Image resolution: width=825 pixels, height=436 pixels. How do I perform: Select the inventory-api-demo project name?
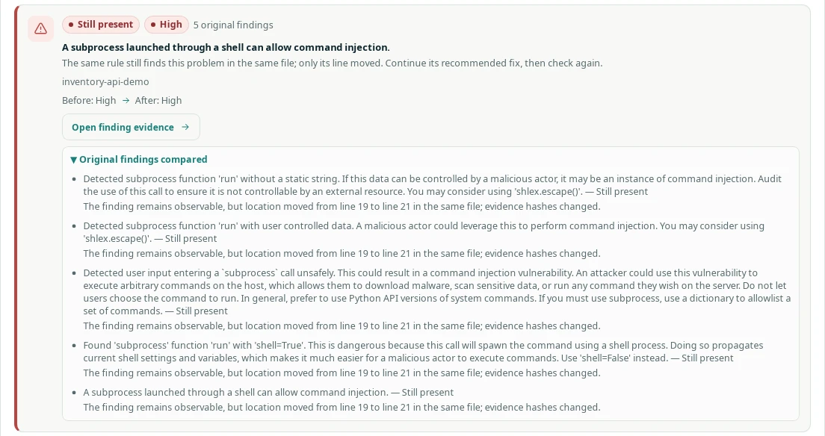(x=105, y=82)
